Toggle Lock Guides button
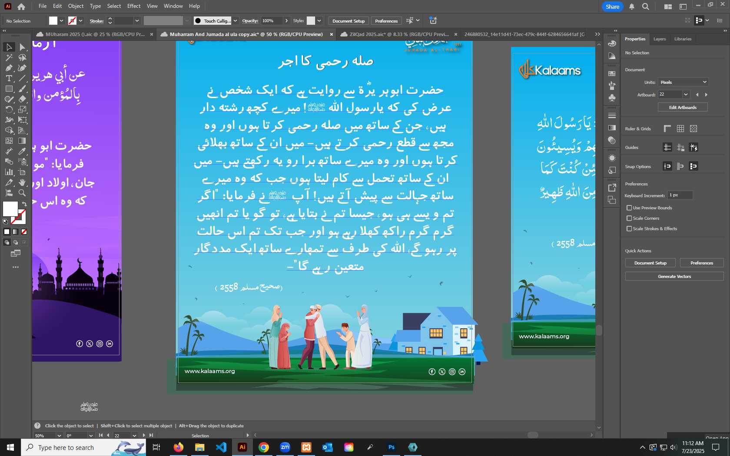This screenshot has height=456, width=730. 680,147
